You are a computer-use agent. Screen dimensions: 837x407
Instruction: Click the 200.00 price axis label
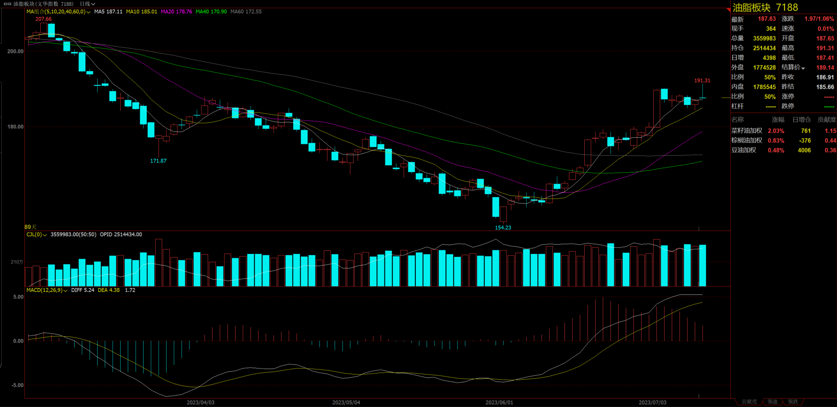pos(15,52)
